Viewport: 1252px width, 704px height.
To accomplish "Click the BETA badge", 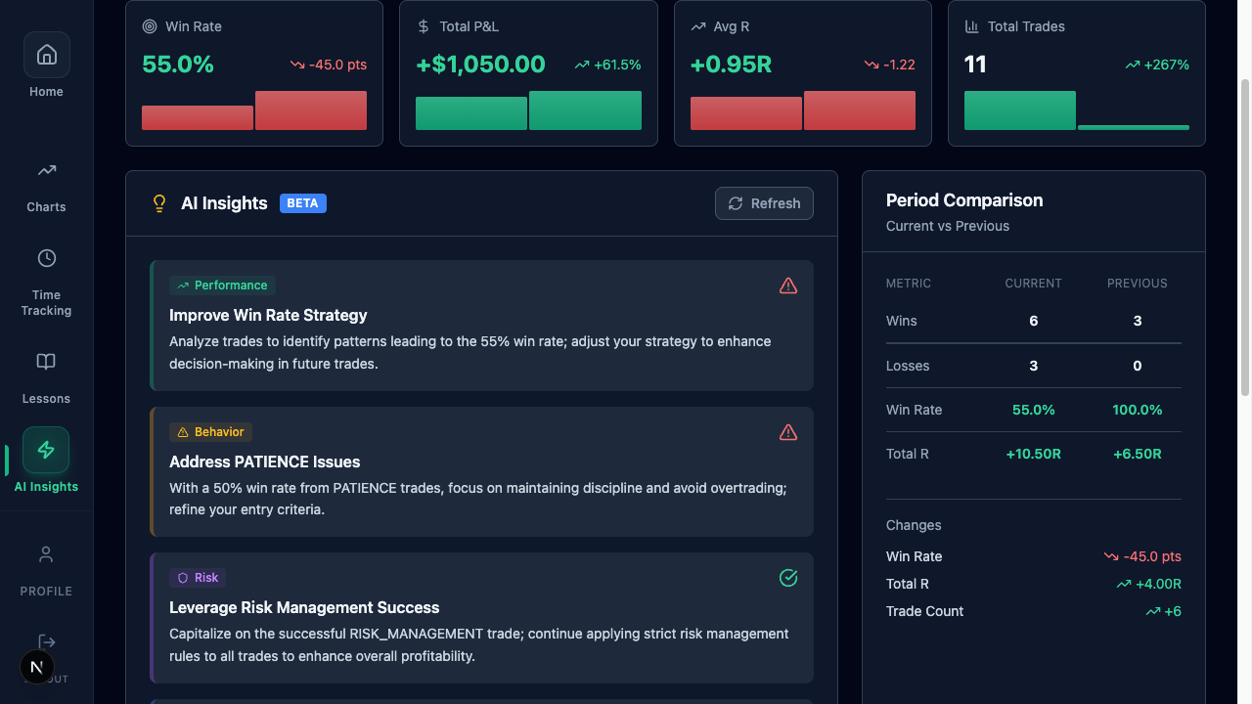I will pyautogui.click(x=302, y=203).
